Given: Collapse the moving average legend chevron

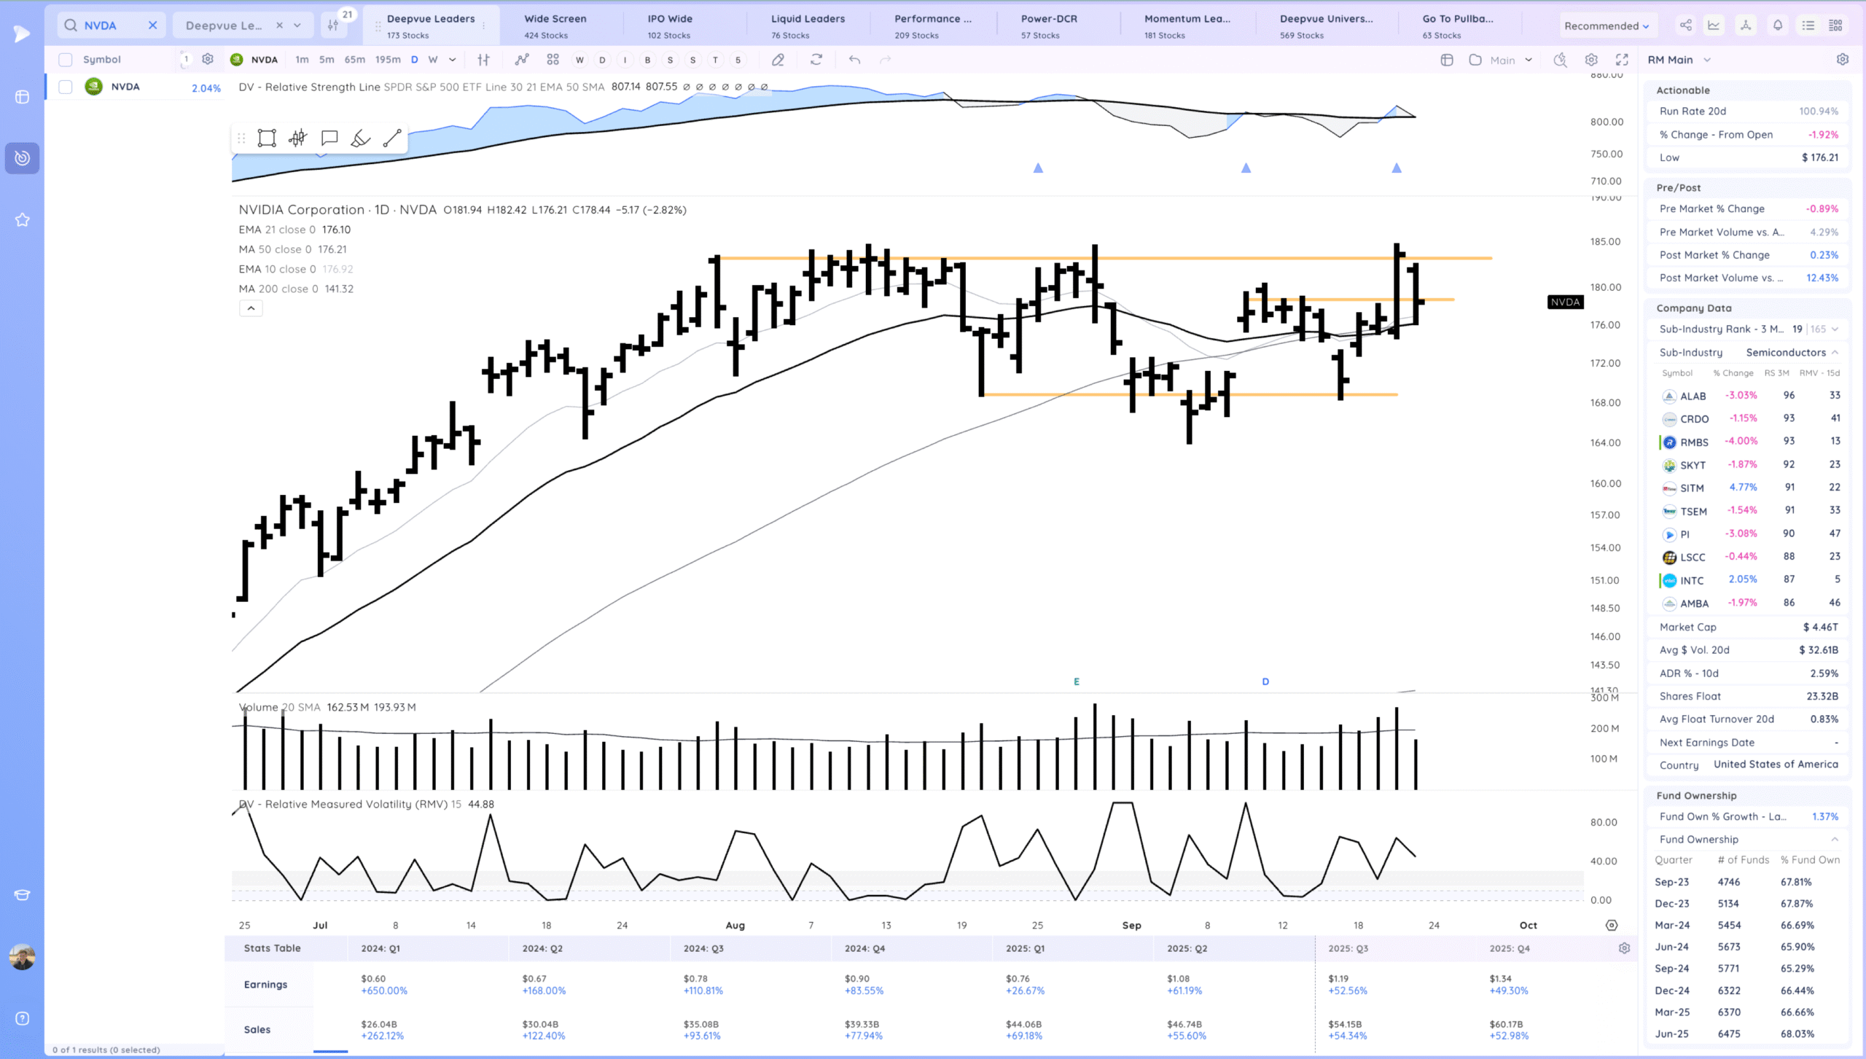Looking at the screenshot, I should click(x=251, y=308).
